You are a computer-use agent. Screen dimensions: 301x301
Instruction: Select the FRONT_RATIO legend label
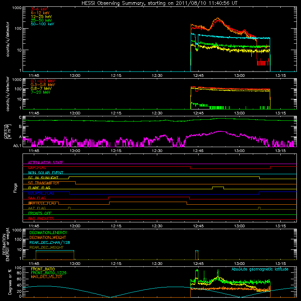coord(43,269)
